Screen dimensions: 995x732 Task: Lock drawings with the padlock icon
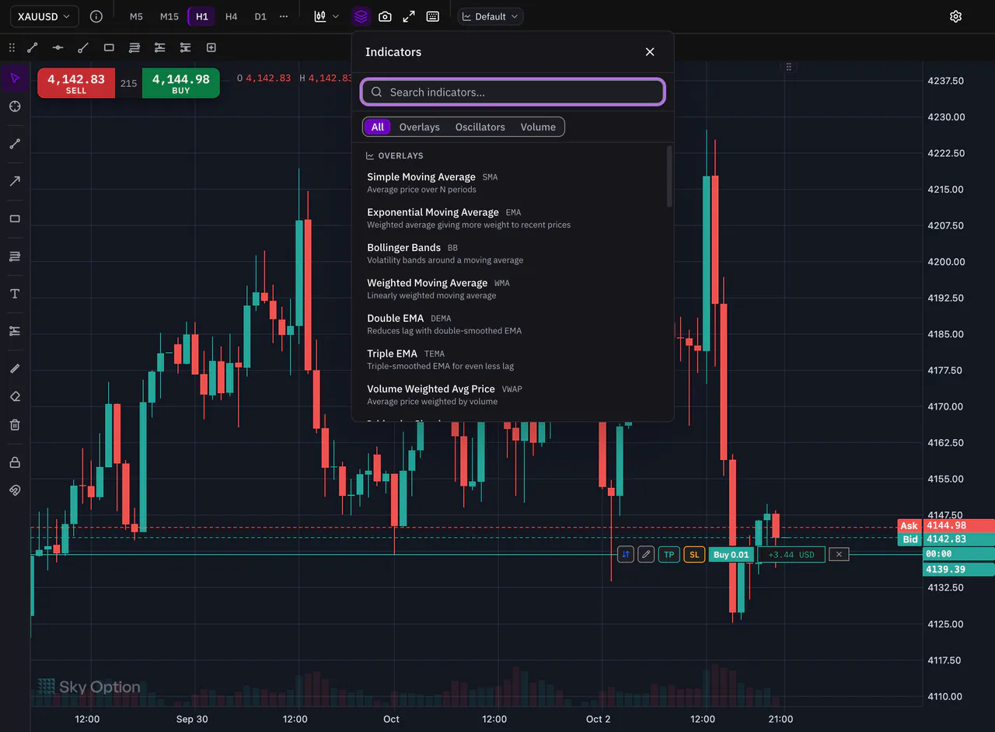point(15,462)
